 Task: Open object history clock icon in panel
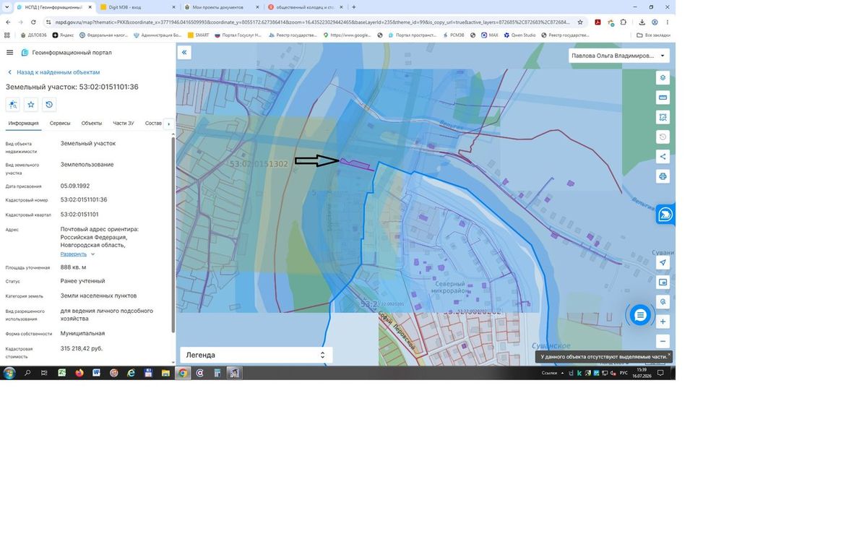coord(49,105)
